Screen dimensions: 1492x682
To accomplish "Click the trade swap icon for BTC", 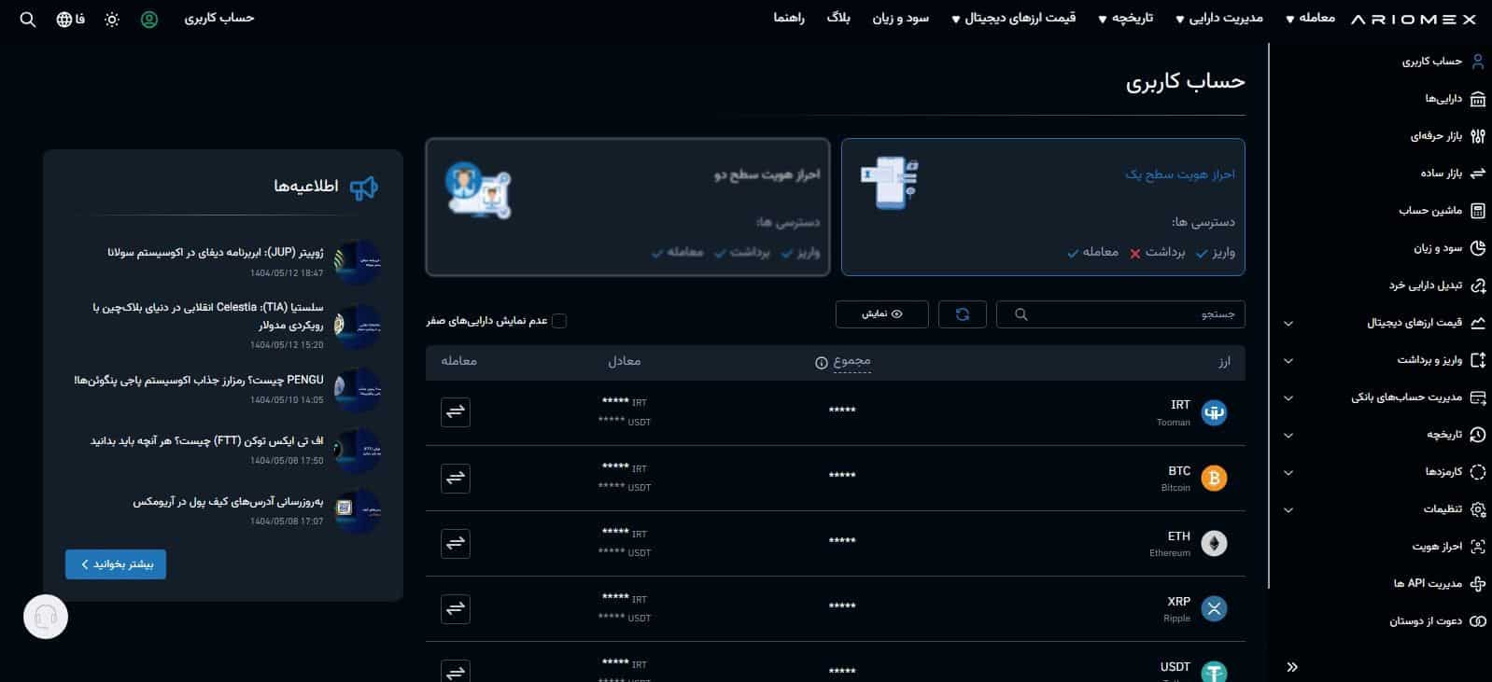I will pos(456,478).
